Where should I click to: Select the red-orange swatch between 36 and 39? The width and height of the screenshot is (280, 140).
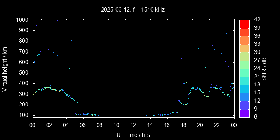coord(244,32)
